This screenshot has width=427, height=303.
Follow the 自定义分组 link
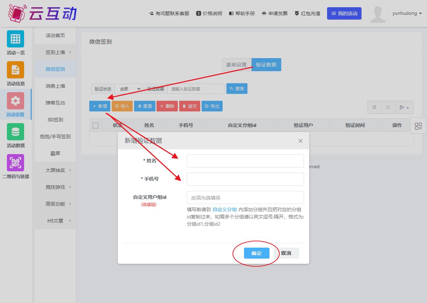(x=224, y=209)
